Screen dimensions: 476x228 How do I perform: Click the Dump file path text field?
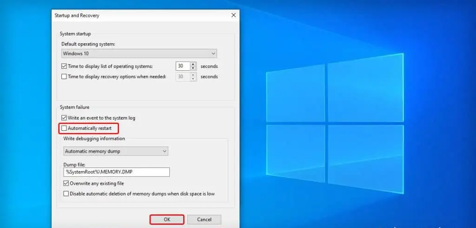coord(116,172)
